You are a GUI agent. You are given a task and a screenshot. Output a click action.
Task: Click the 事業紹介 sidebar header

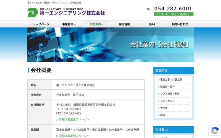(173, 70)
